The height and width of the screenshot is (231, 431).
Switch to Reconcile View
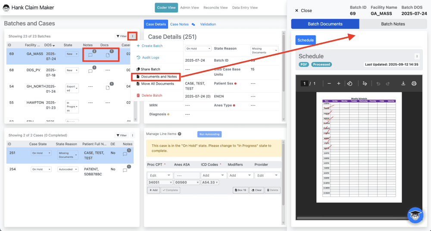point(215,8)
